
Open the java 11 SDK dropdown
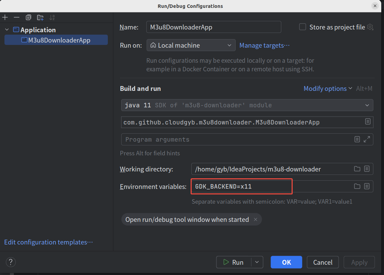tap(367, 105)
